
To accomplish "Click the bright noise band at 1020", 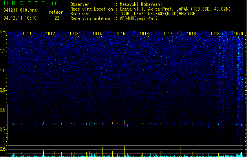I will (x=240, y=88).
